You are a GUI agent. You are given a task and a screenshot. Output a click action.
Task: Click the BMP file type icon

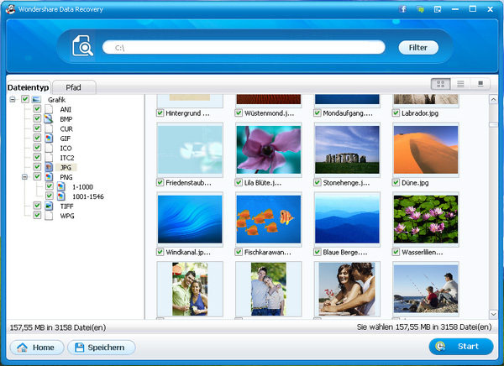point(49,119)
